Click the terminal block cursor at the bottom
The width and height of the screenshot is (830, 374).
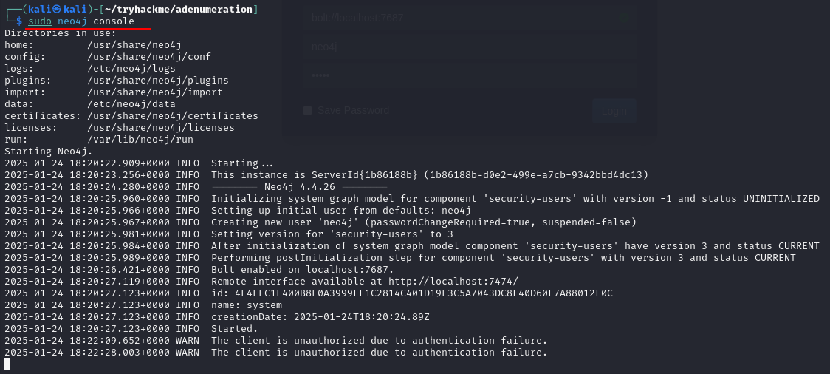pyautogui.click(x=7, y=364)
